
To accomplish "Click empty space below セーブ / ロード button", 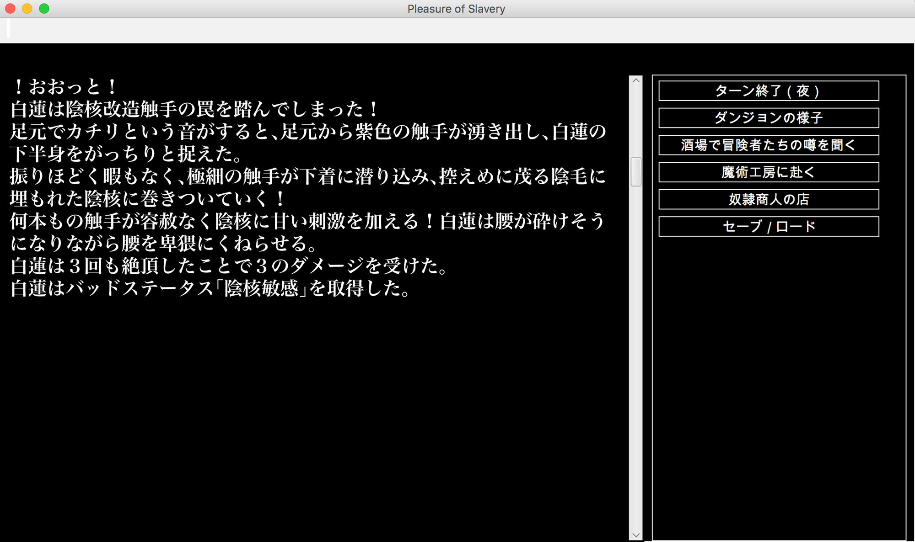I will [x=778, y=388].
